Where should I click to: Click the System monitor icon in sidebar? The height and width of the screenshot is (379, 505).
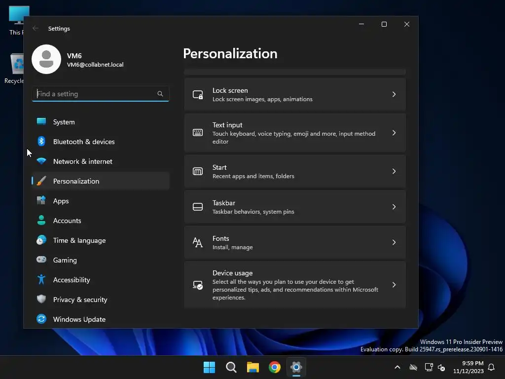pos(41,121)
